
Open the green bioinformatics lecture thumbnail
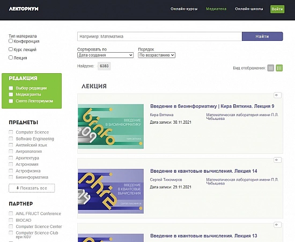click(x=111, y=126)
